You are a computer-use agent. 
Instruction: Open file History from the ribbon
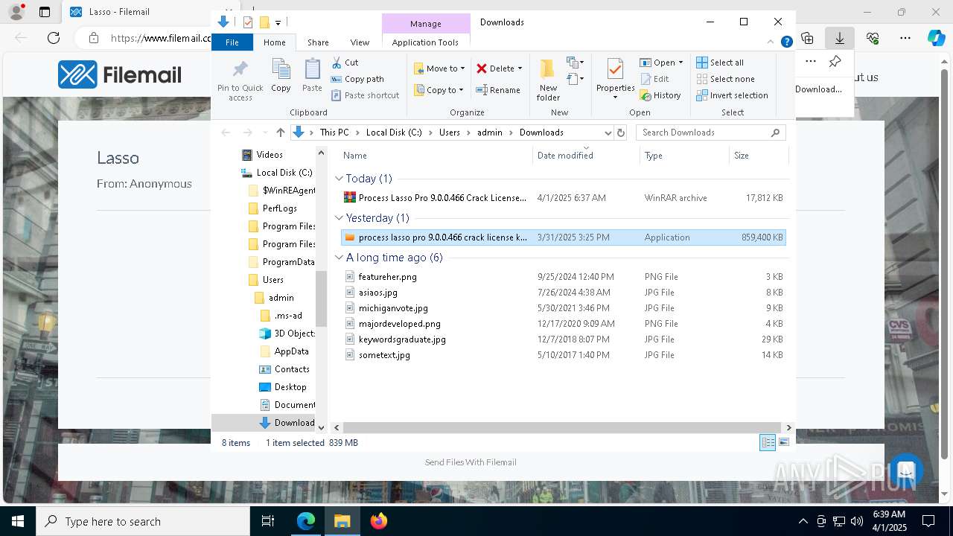[x=660, y=95]
